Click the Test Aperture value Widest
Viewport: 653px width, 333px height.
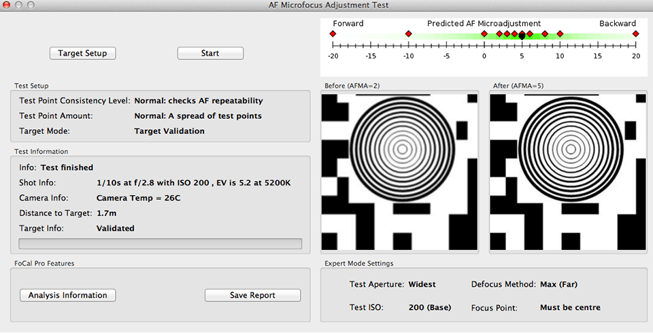pyautogui.click(x=422, y=284)
